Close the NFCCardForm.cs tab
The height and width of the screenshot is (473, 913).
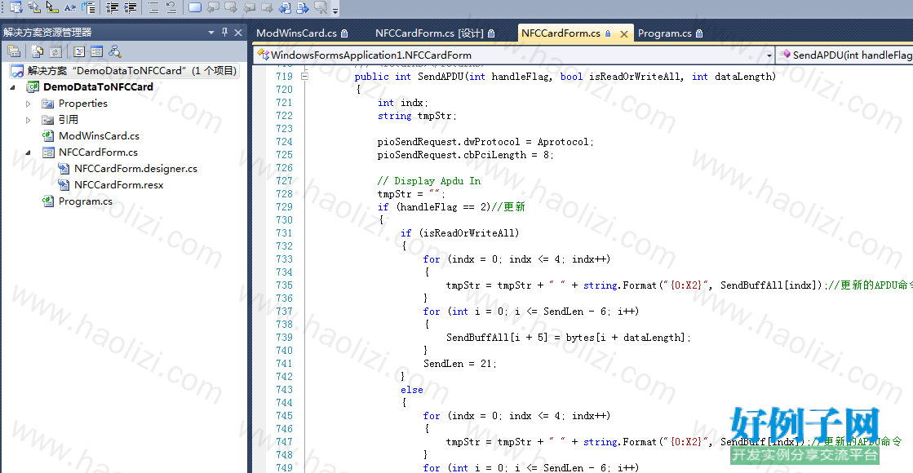coord(623,33)
